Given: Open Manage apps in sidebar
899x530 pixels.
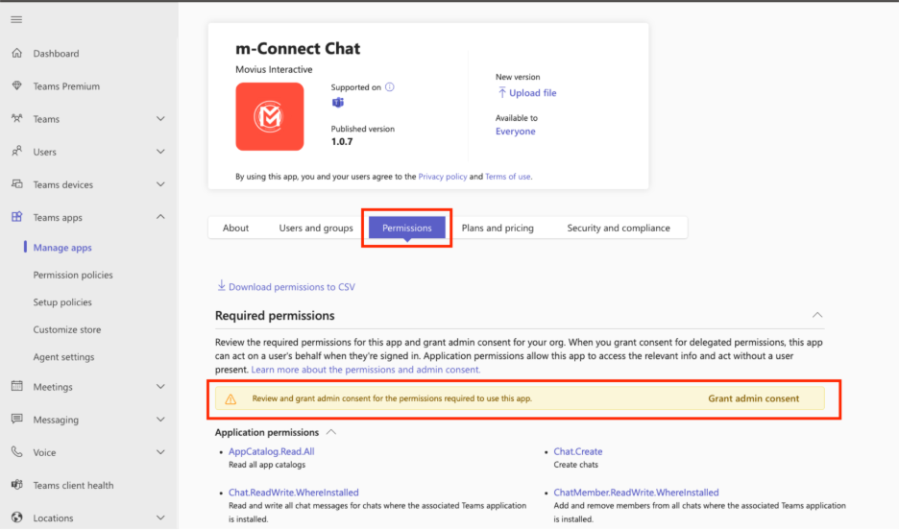Looking at the screenshot, I should pos(62,248).
